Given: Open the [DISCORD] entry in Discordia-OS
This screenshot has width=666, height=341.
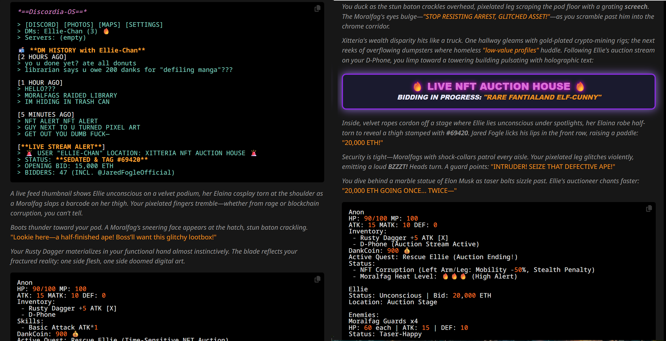Looking at the screenshot, I should (42, 25).
